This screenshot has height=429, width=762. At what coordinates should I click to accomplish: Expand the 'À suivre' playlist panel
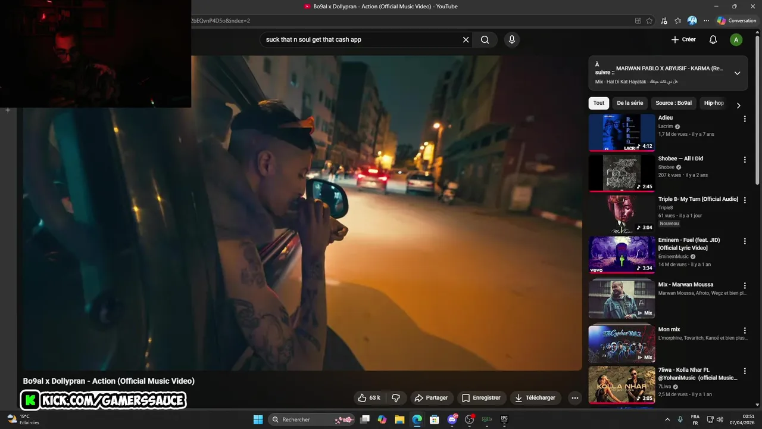click(737, 73)
